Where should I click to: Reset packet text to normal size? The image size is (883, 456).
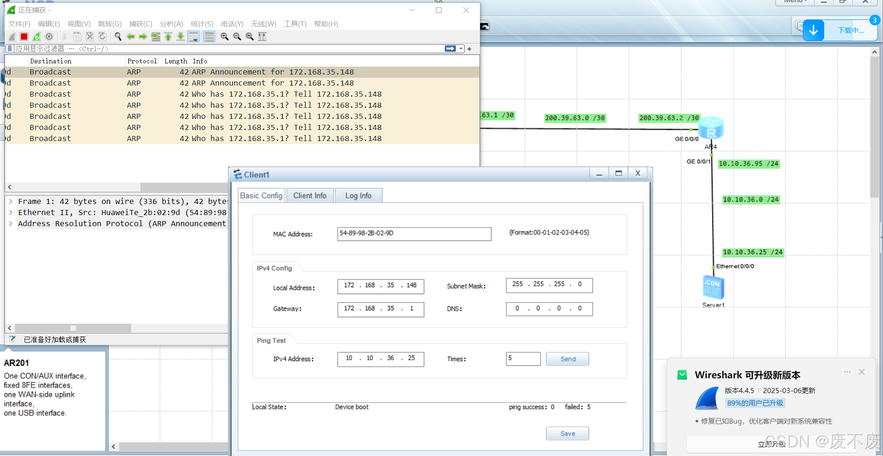coord(250,37)
